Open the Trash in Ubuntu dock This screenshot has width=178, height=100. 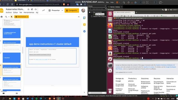(110, 91)
